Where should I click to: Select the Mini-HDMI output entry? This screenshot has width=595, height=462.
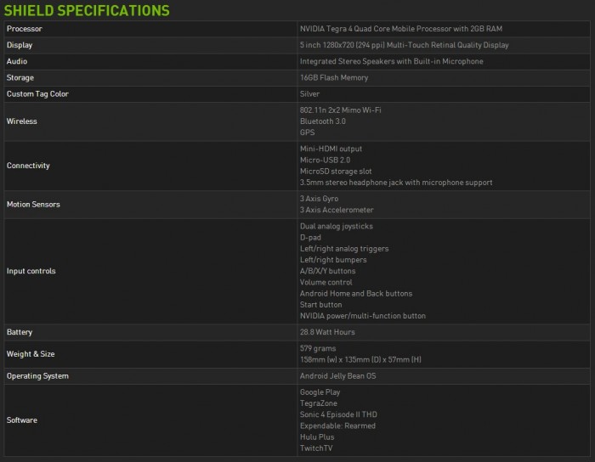331,149
